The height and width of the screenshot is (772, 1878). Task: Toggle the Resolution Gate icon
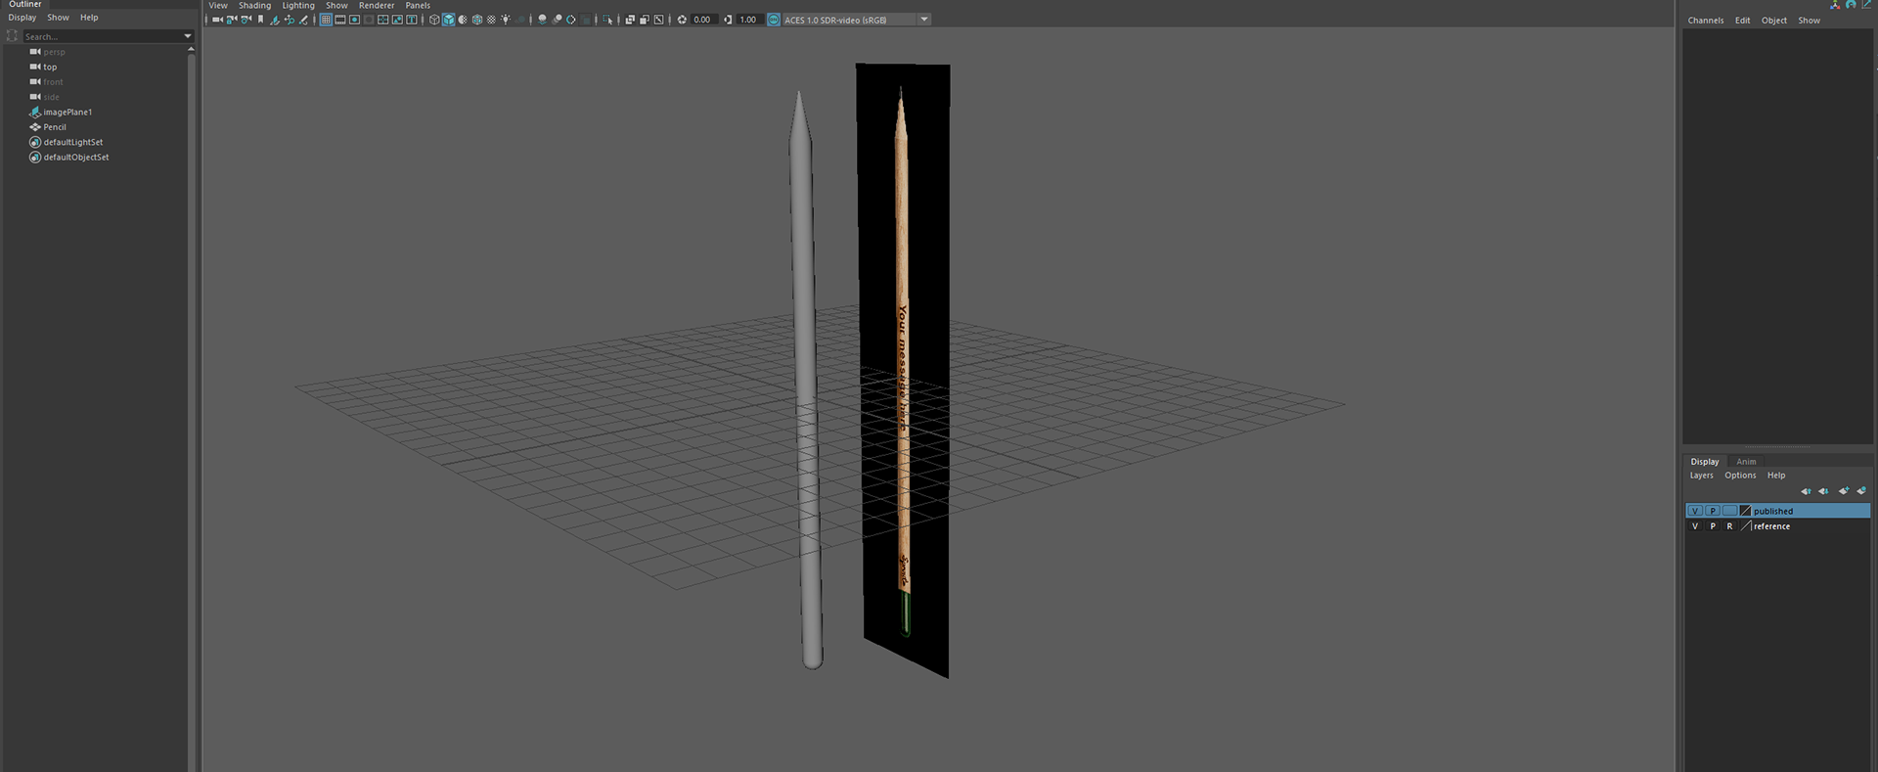tap(354, 20)
